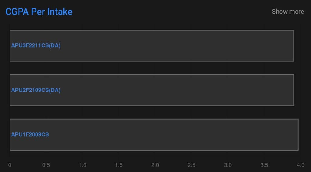Click the right end of the APU1F2009CS bar
311x172 pixels.
point(297,134)
